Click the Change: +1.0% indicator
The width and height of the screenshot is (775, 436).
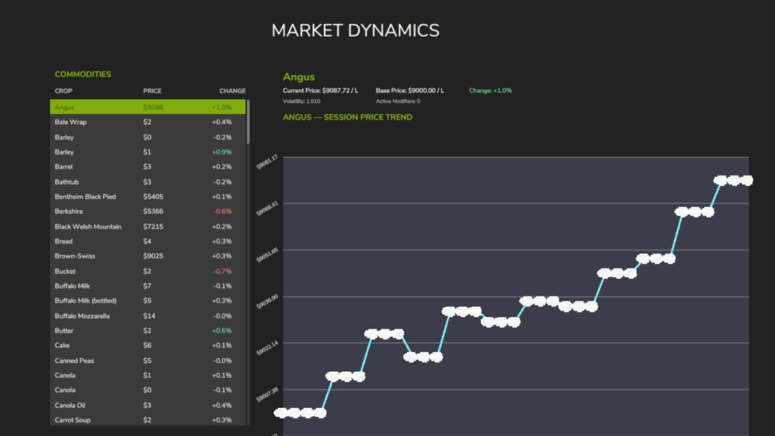pyautogui.click(x=490, y=90)
